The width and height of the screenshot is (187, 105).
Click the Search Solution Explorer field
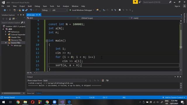pos(11,22)
